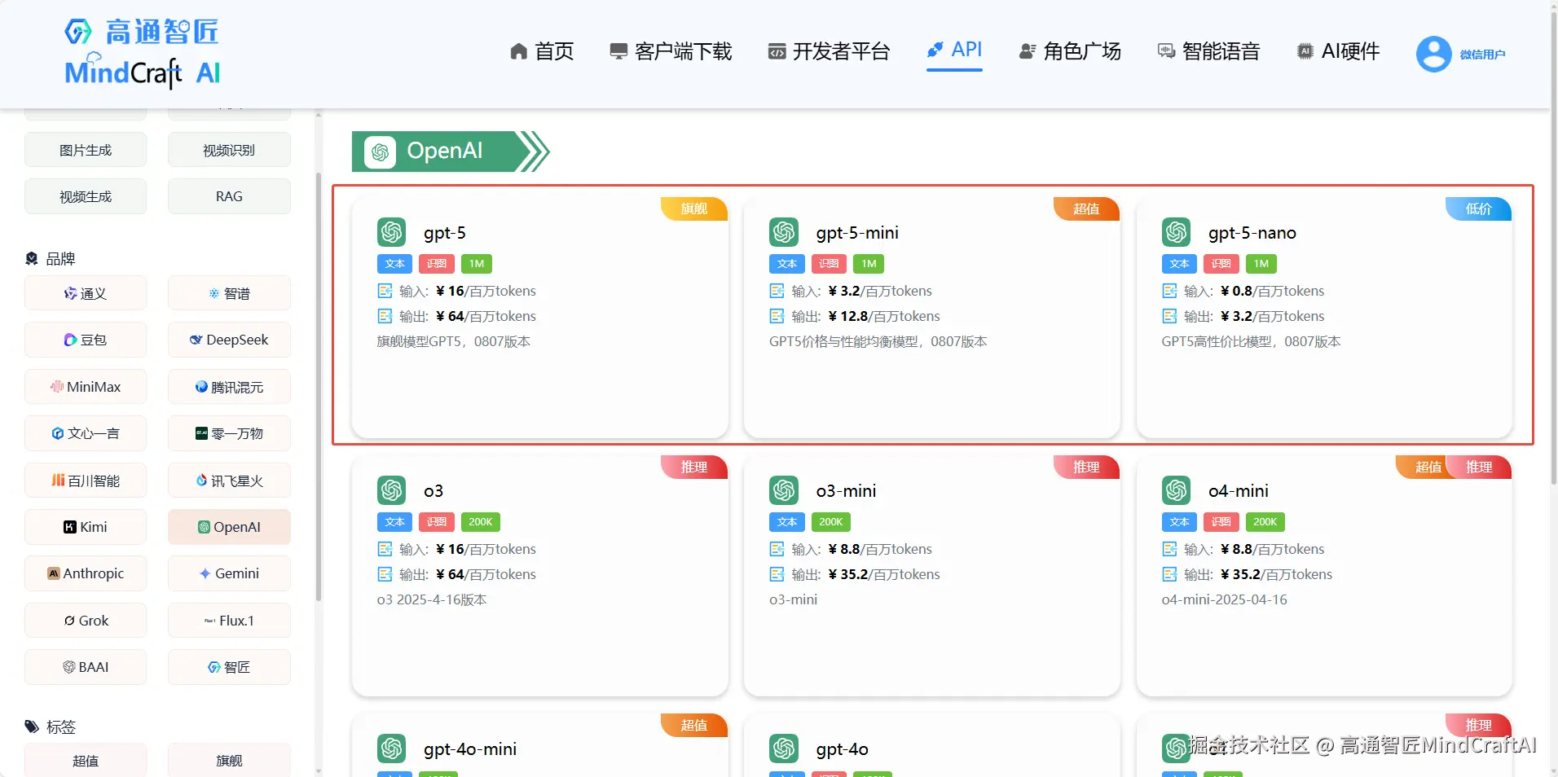Viewport: 1558px width, 777px height.
Task: Toggle the 旗舰 tag filter
Action: (229, 759)
